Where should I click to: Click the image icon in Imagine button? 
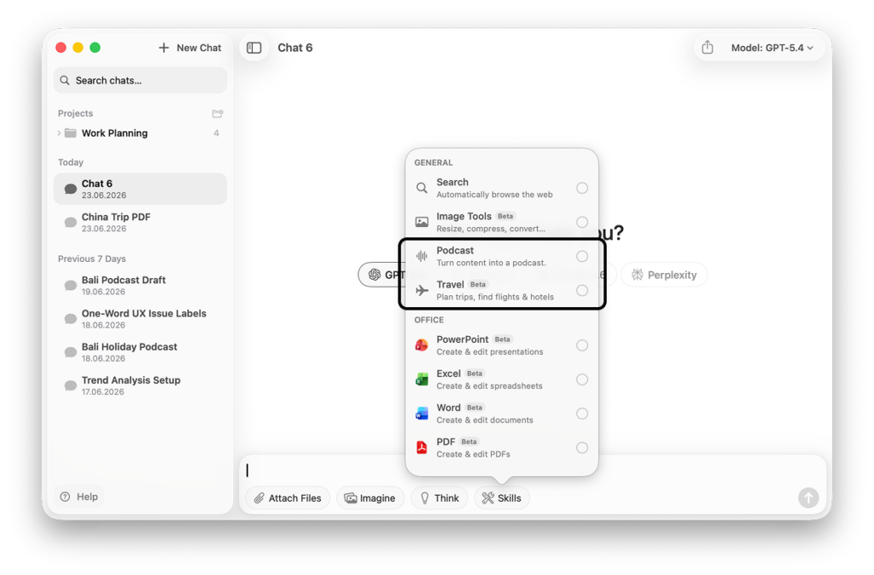[x=351, y=498]
